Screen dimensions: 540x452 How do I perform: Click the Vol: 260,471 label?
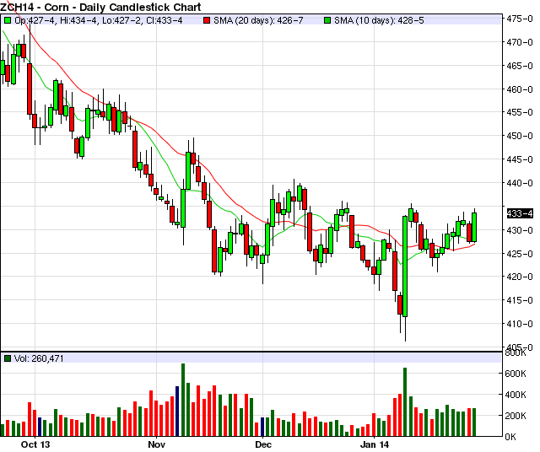coord(39,358)
